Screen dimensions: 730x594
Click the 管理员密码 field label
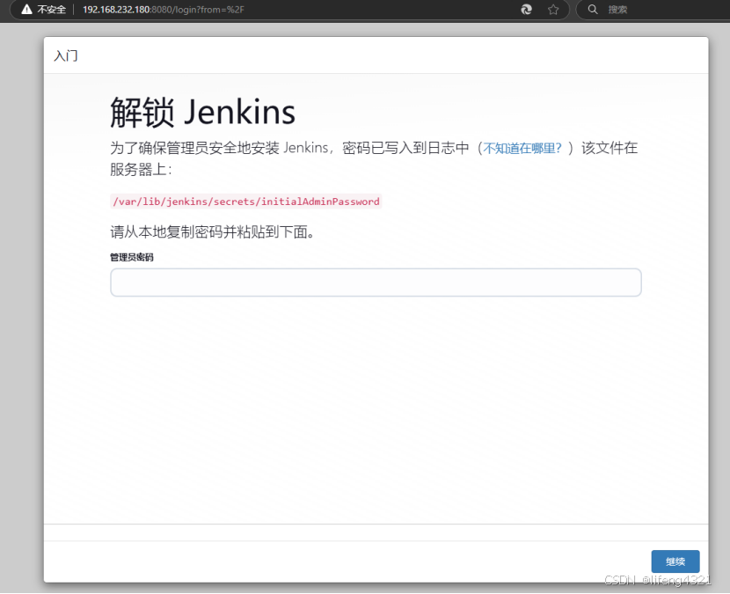click(132, 257)
